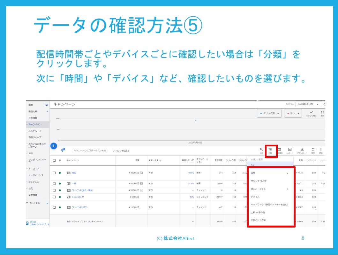Click the discovery icon for ファインドリマケ
Screen dimensions: 338x255
(x=69, y=207)
